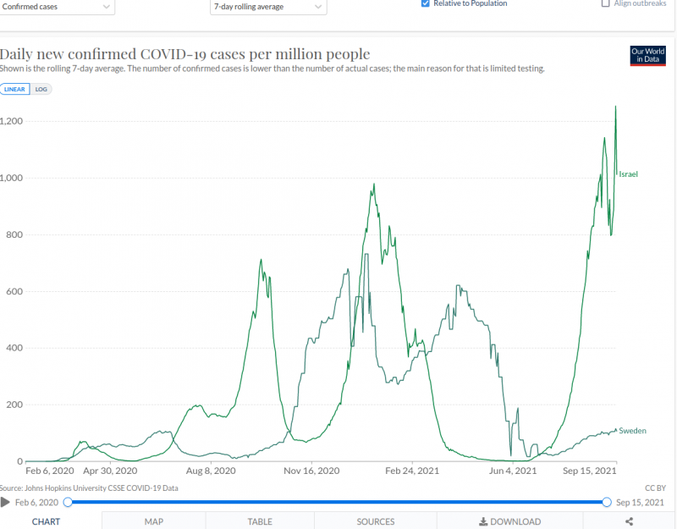Click the download icon in the DOWNLOAD tab

click(x=483, y=522)
